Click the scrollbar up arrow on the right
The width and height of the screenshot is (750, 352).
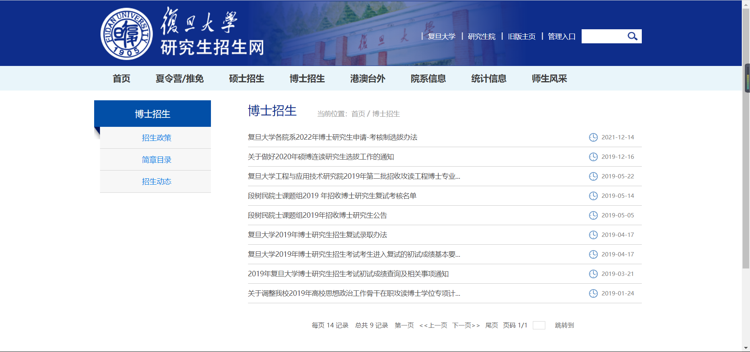pyautogui.click(x=746, y=4)
